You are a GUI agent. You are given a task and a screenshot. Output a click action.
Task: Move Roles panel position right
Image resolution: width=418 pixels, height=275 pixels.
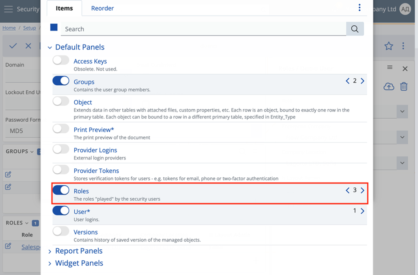[x=362, y=190]
